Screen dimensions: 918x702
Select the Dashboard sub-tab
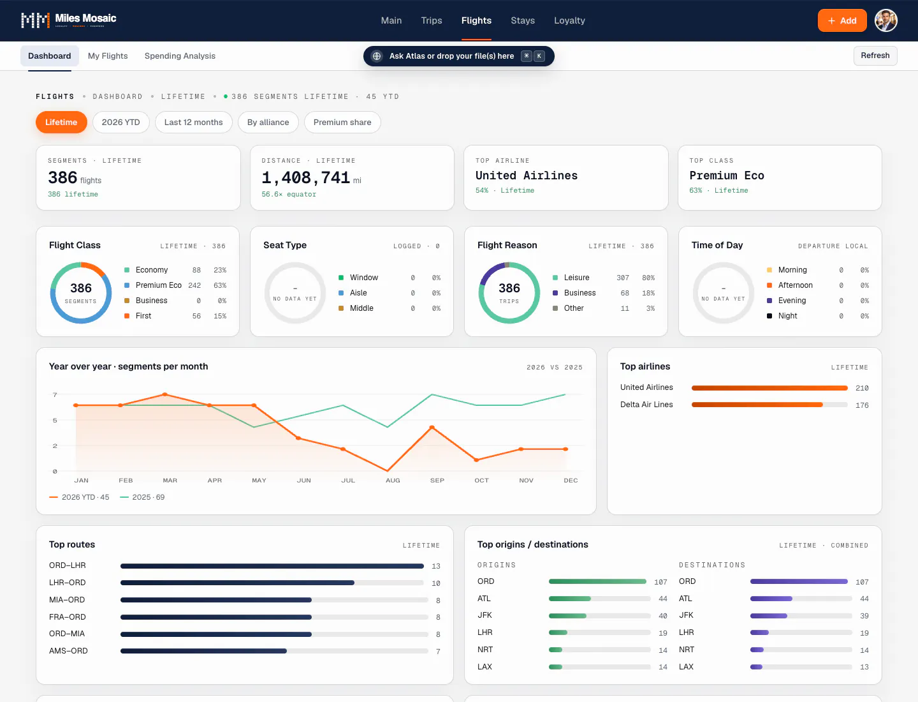pyautogui.click(x=50, y=56)
